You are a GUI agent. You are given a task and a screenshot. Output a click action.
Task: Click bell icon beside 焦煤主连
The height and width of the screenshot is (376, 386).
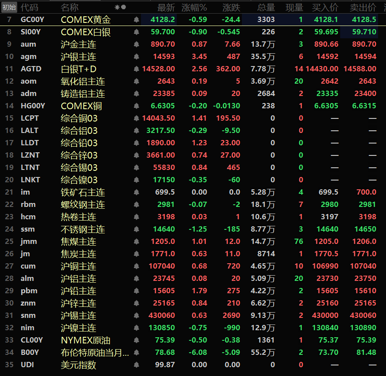pos(137,241)
